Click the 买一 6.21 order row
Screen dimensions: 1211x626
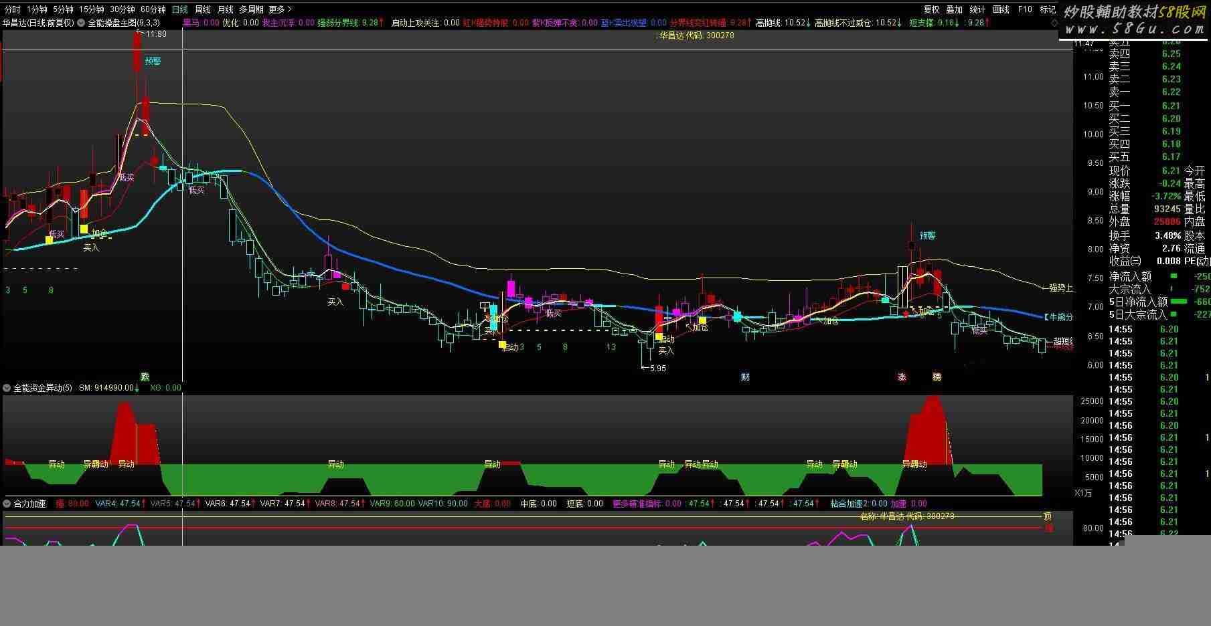point(1145,106)
